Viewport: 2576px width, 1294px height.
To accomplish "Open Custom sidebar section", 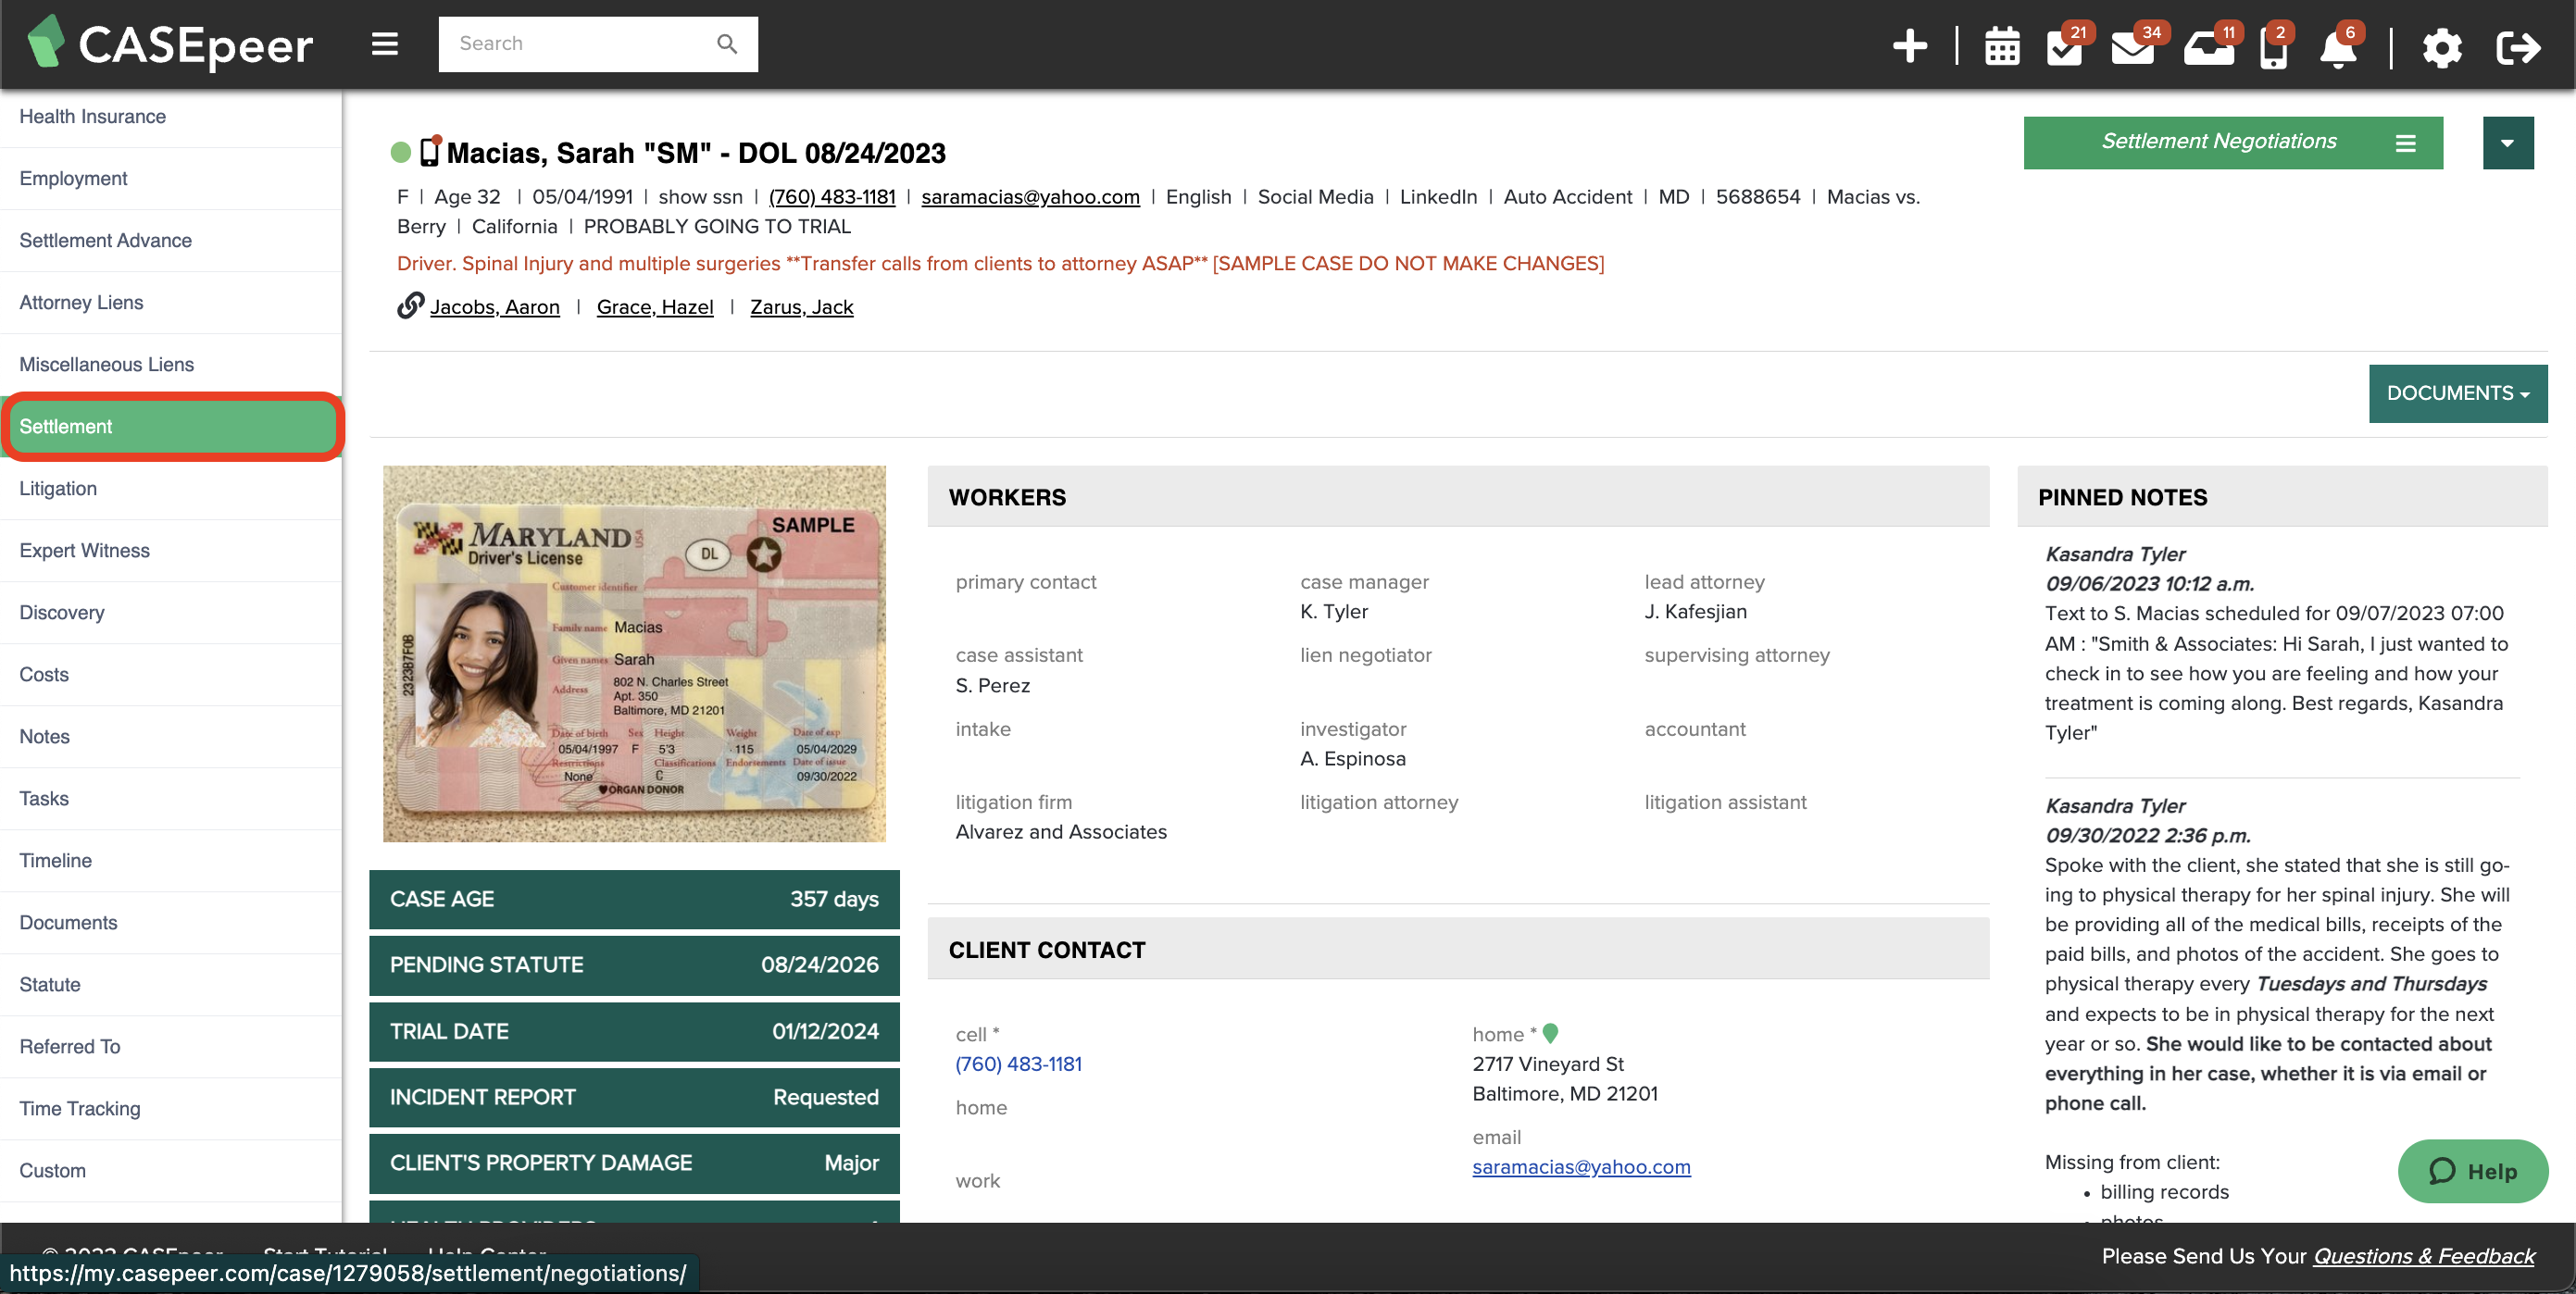I will (171, 1170).
